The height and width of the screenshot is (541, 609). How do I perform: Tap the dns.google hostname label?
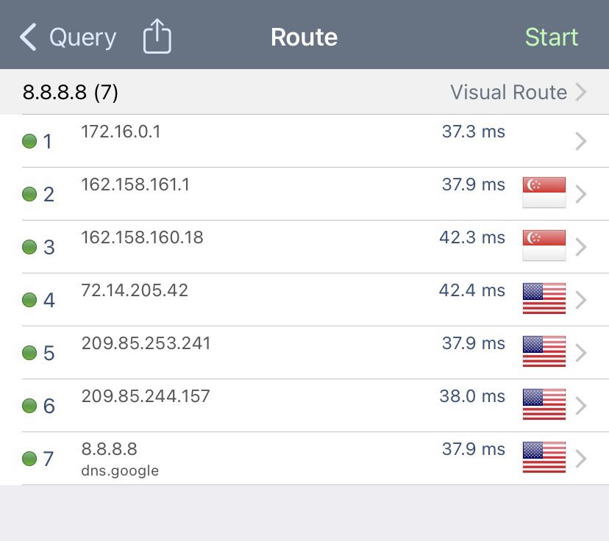click(x=120, y=470)
